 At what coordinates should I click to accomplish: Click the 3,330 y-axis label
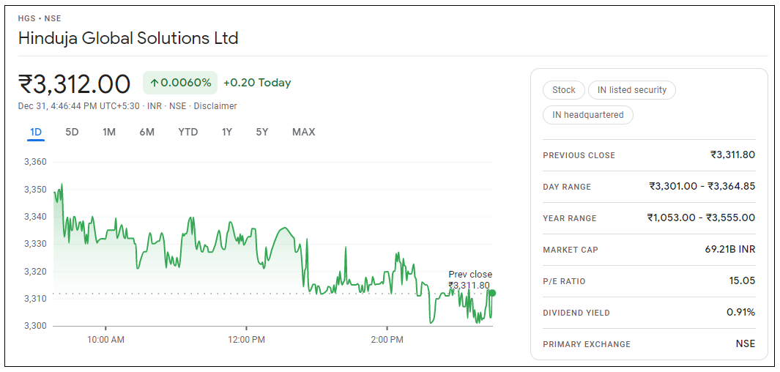click(x=35, y=244)
